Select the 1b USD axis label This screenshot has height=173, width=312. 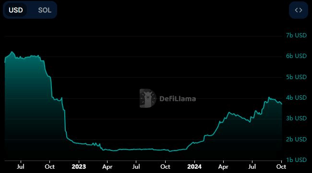(x=296, y=160)
